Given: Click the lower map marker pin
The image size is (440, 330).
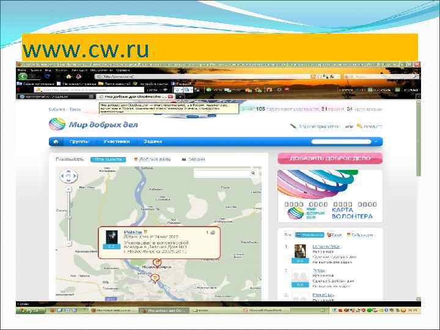Looking at the screenshot, I should point(155,279).
